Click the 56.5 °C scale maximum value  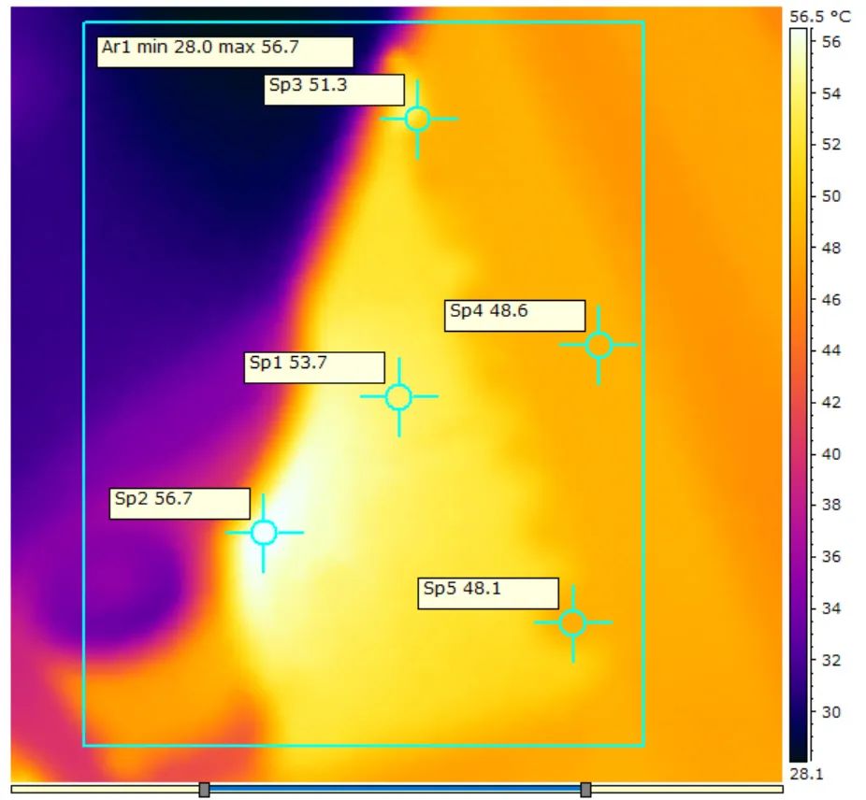pos(820,17)
